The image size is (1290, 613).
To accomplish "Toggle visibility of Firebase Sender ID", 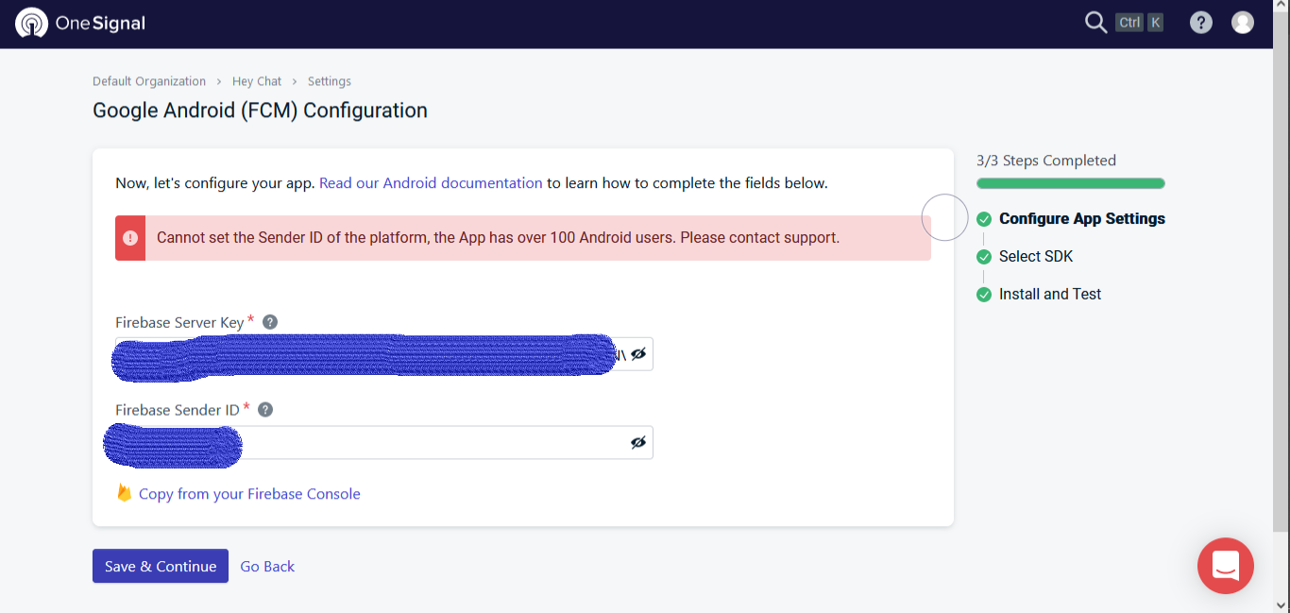I will (638, 442).
